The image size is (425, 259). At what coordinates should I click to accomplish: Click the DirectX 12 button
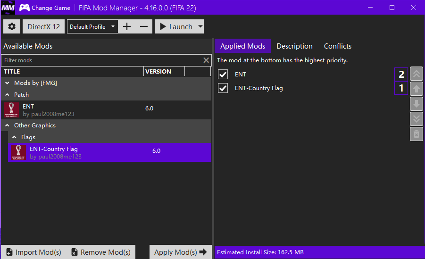click(44, 26)
